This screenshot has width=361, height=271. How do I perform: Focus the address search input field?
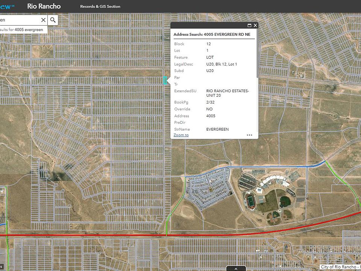point(20,20)
